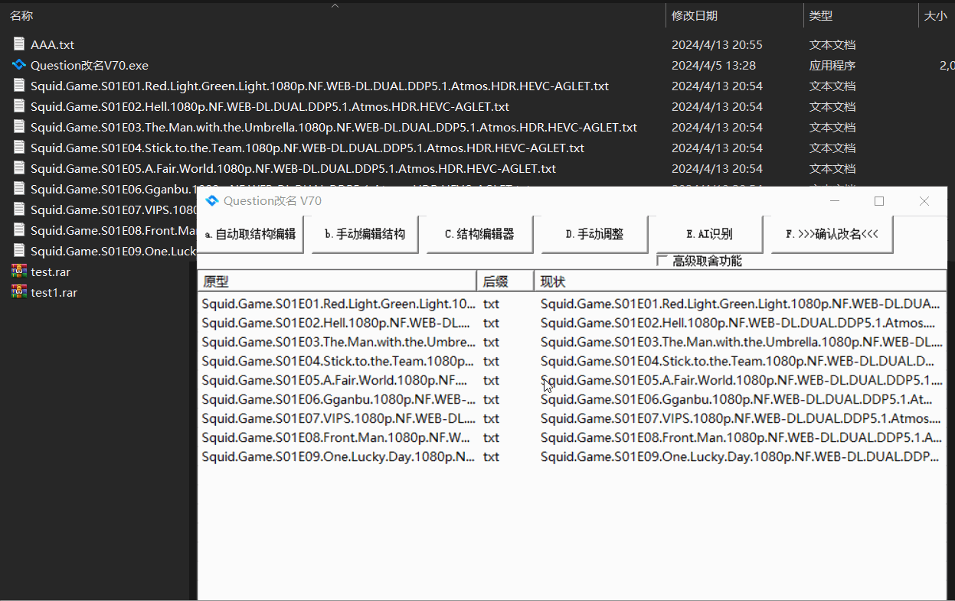The height and width of the screenshot is (601, 955).
Task: Click the file icon of Squid.Game.S01E03 in Explorer
Action: click(x=19, y=127)
